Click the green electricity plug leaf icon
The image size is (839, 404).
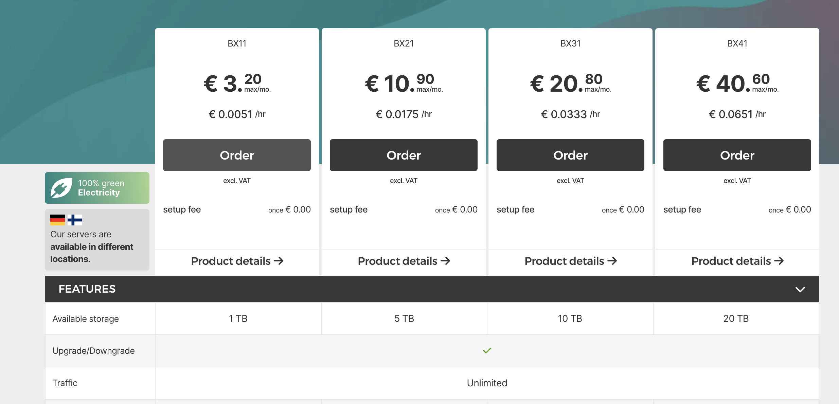pos(61,188)
